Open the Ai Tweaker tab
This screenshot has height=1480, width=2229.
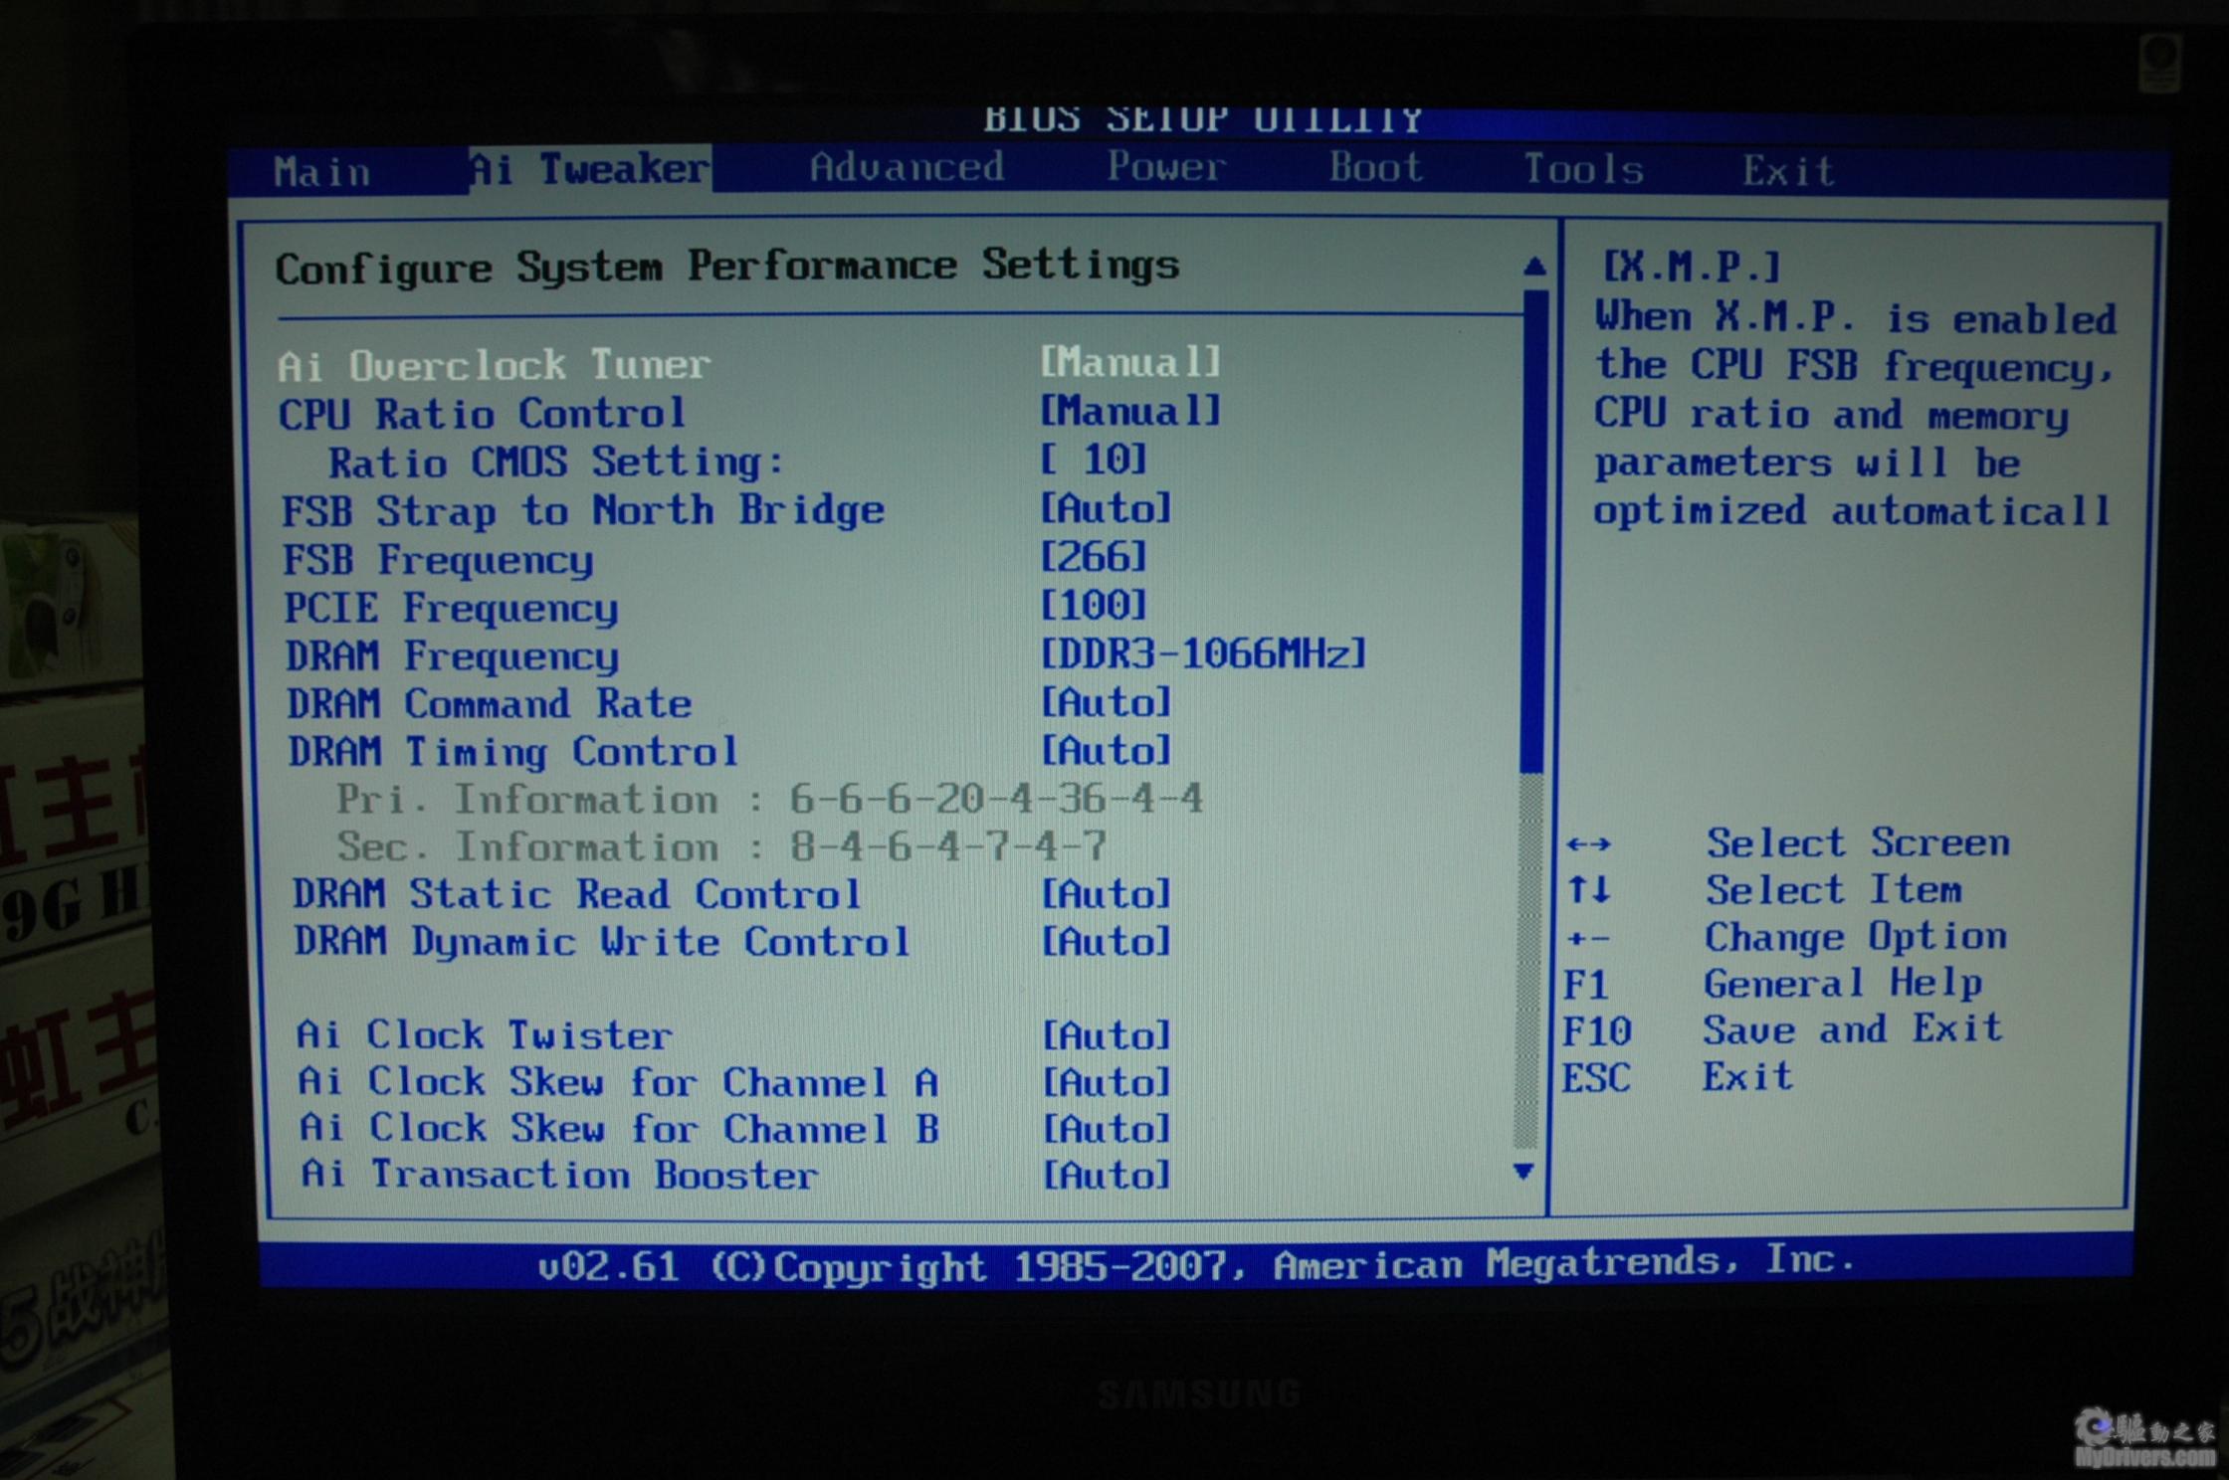[x=589, y=169]
